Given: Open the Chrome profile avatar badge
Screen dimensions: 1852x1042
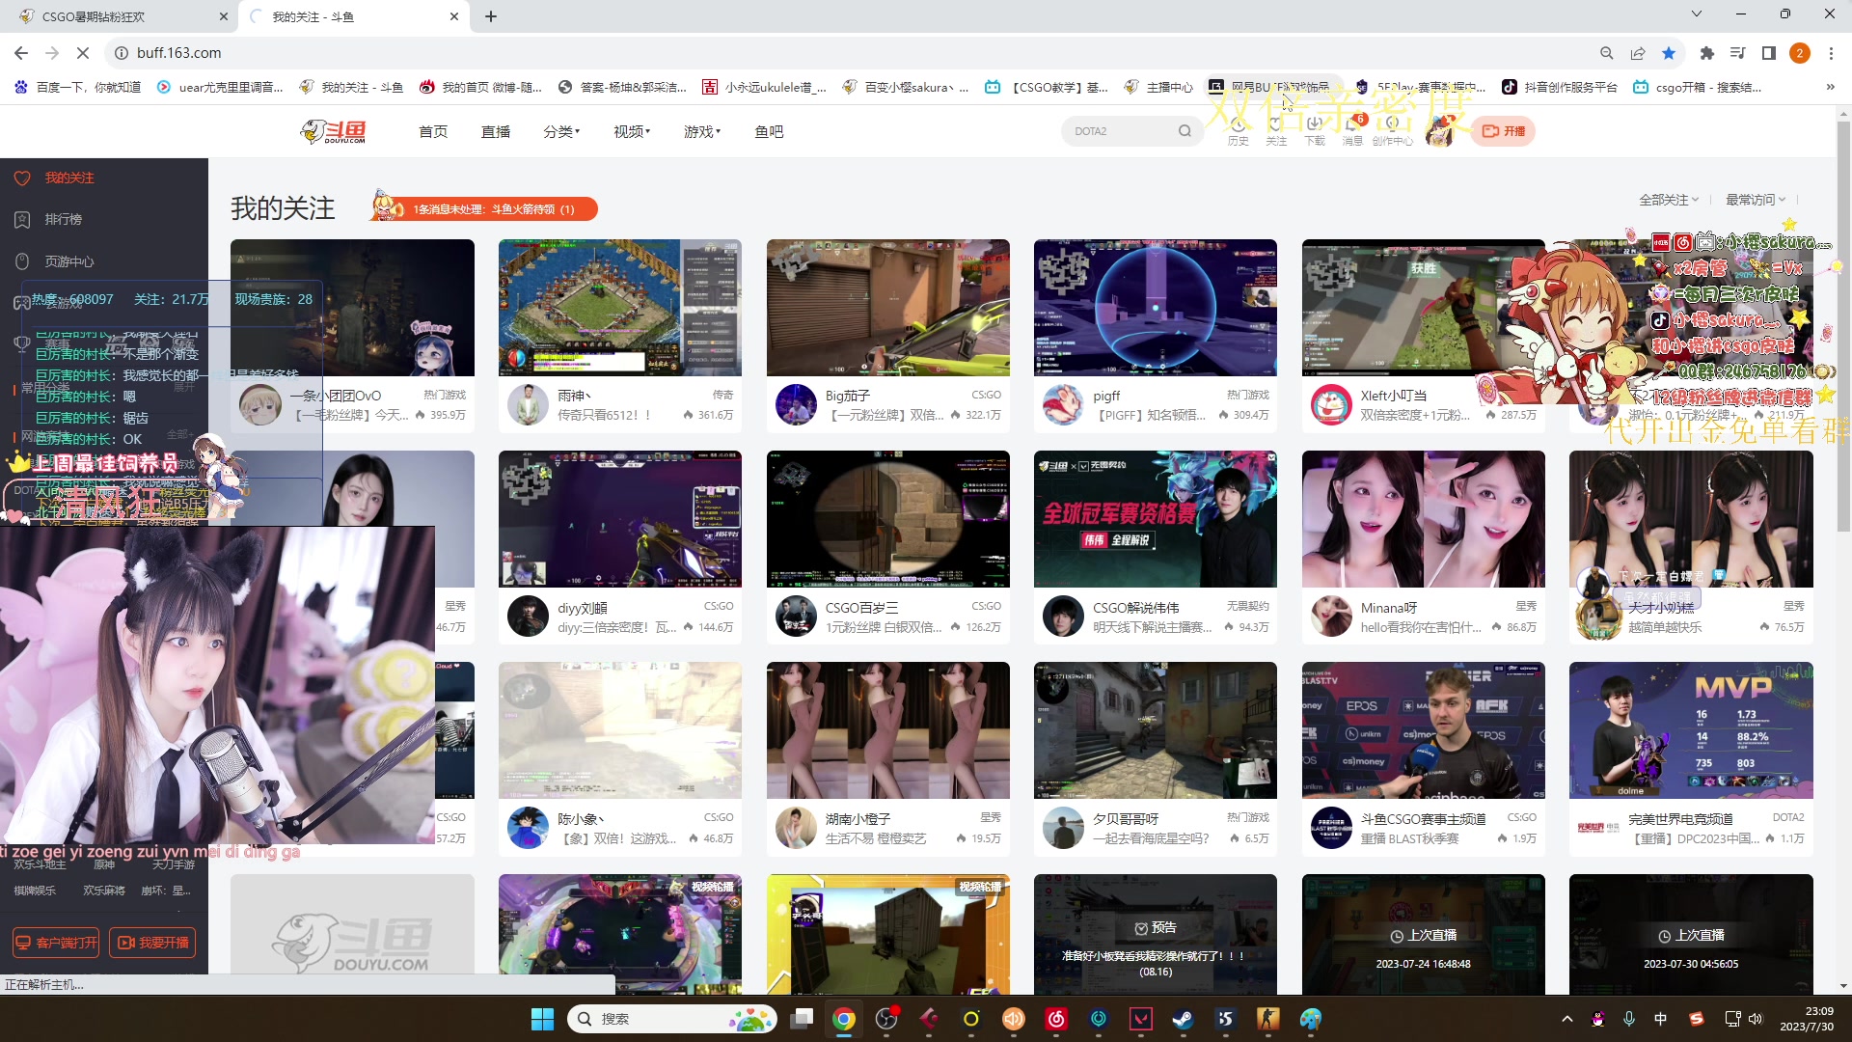Looking at the screenshot, I should point(1800,53).
